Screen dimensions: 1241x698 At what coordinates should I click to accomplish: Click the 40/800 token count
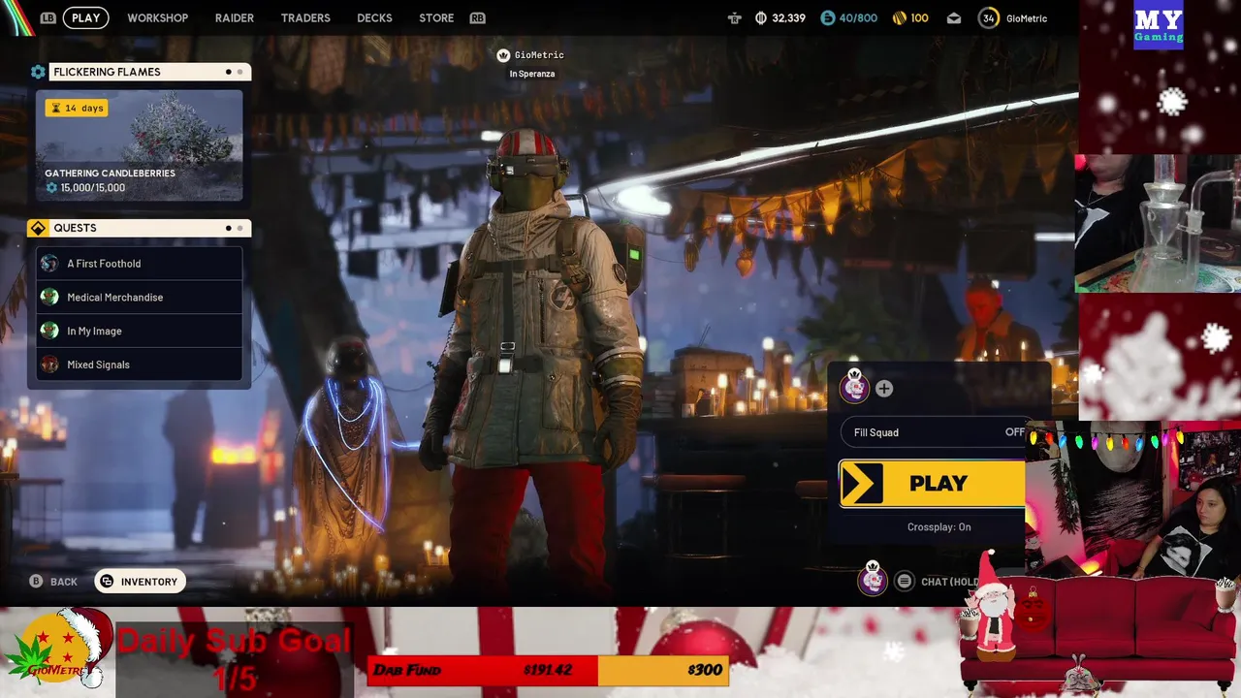pos(858,18)
